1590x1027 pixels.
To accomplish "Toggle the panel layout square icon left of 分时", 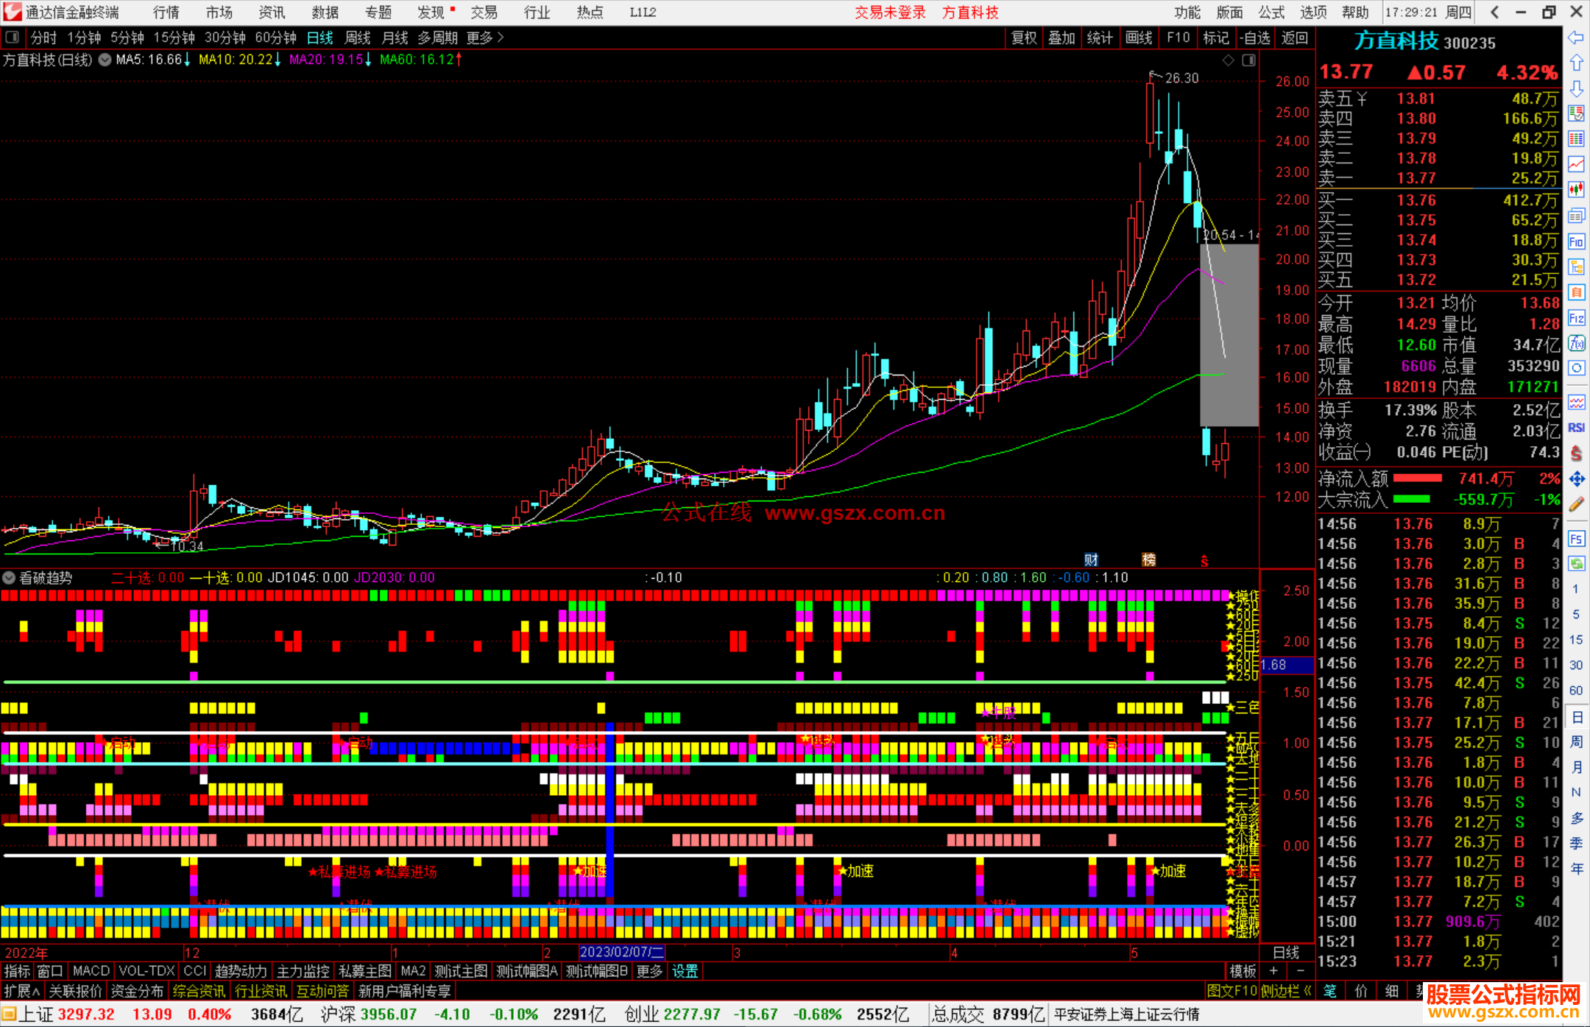I will pos(13,38).
